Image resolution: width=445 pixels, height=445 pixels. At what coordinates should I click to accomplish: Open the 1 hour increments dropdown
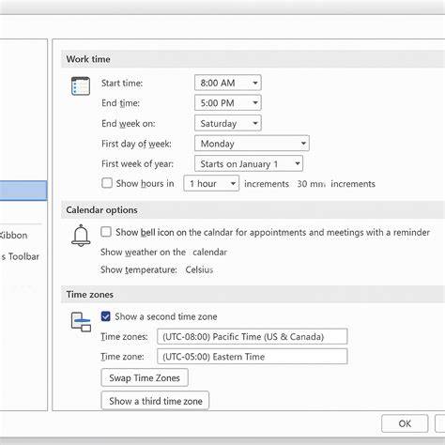point(211,183)
